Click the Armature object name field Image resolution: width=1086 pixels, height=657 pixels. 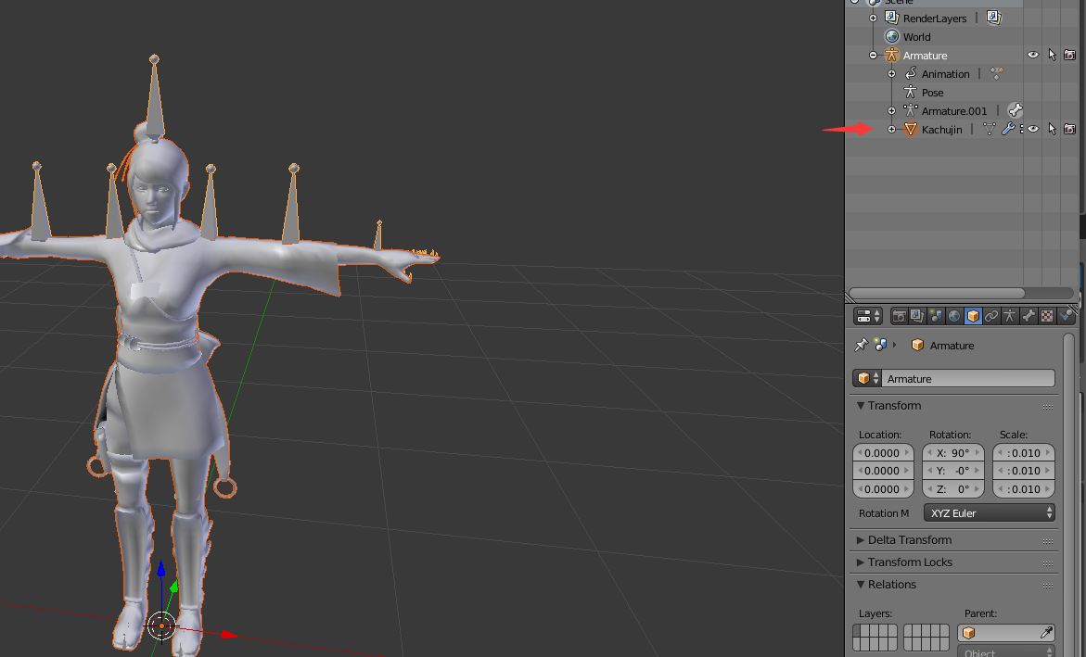click(967, 379)
